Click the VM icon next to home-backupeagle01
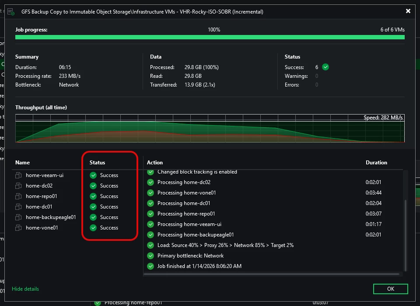The width and height of the screenshot is (420, 306). 18,217
